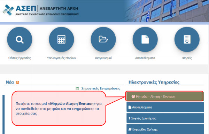Image resolution: width=209 pixels, height=134 pixels.
Task: Open Συχνές Ερωτήσεις button
Action: click(165, 118)
